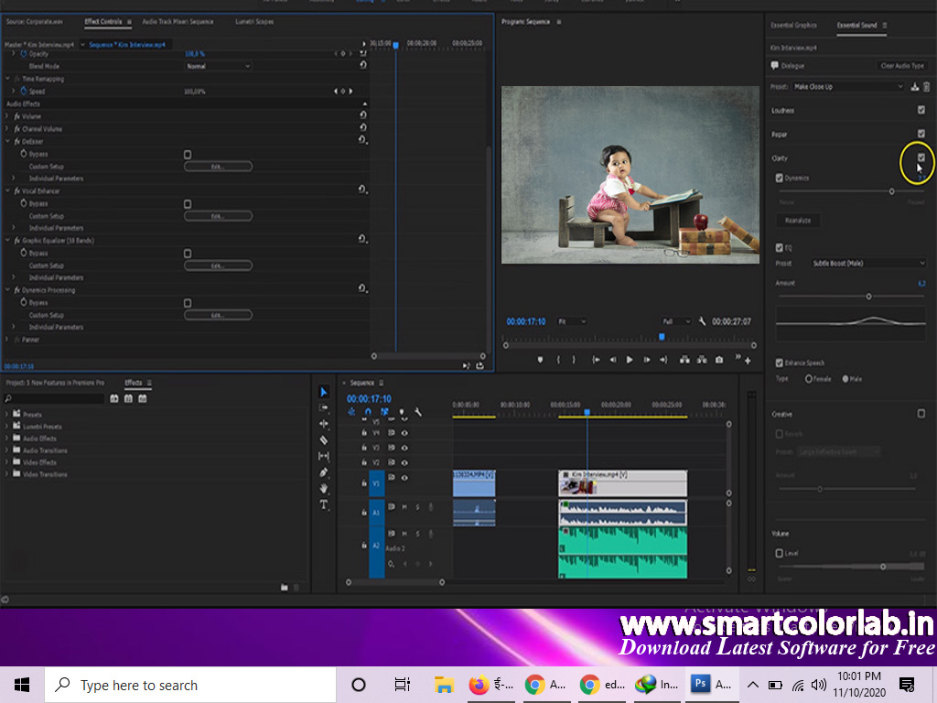
Task: Pick the Pen tool in timeline toolbar
Action: click(324, 472)
